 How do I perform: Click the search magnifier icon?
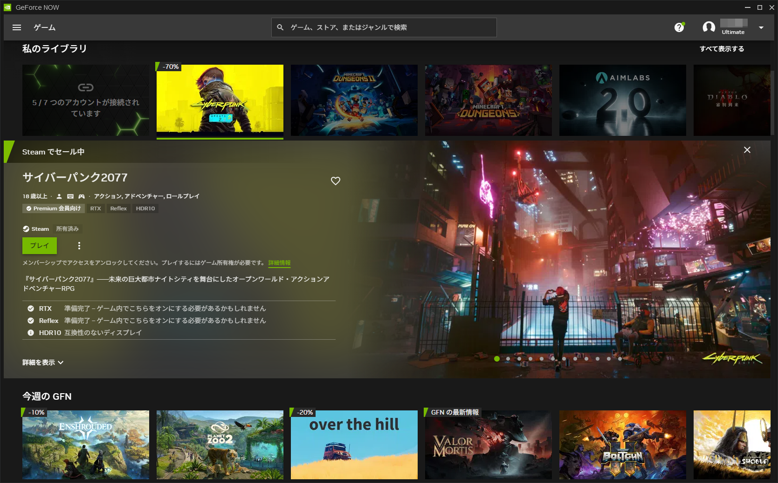pos(280,27)
